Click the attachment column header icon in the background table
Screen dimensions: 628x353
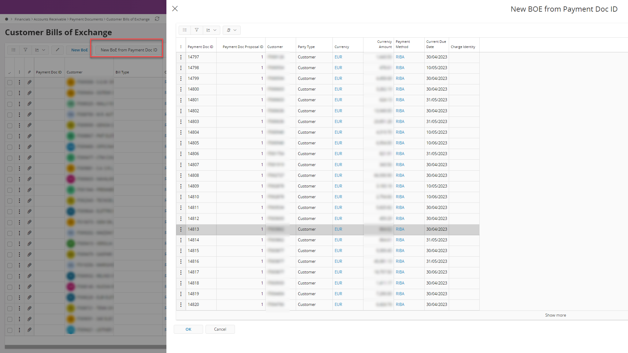coord(29,72)
